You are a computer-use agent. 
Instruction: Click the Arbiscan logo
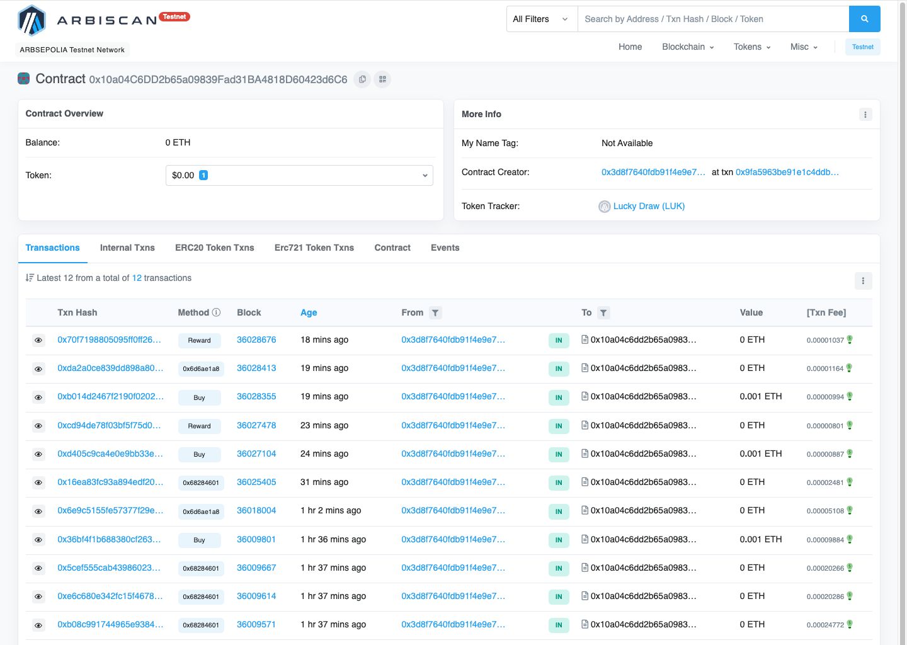88,20
